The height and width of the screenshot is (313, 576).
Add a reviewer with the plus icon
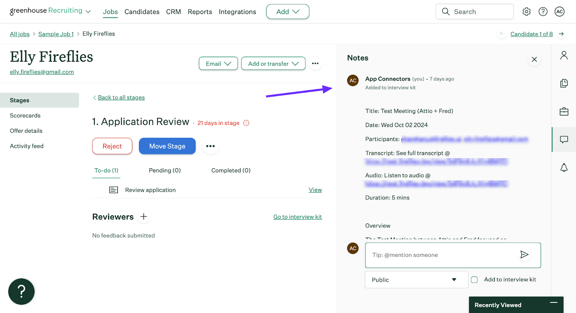(x=144, y=217)
